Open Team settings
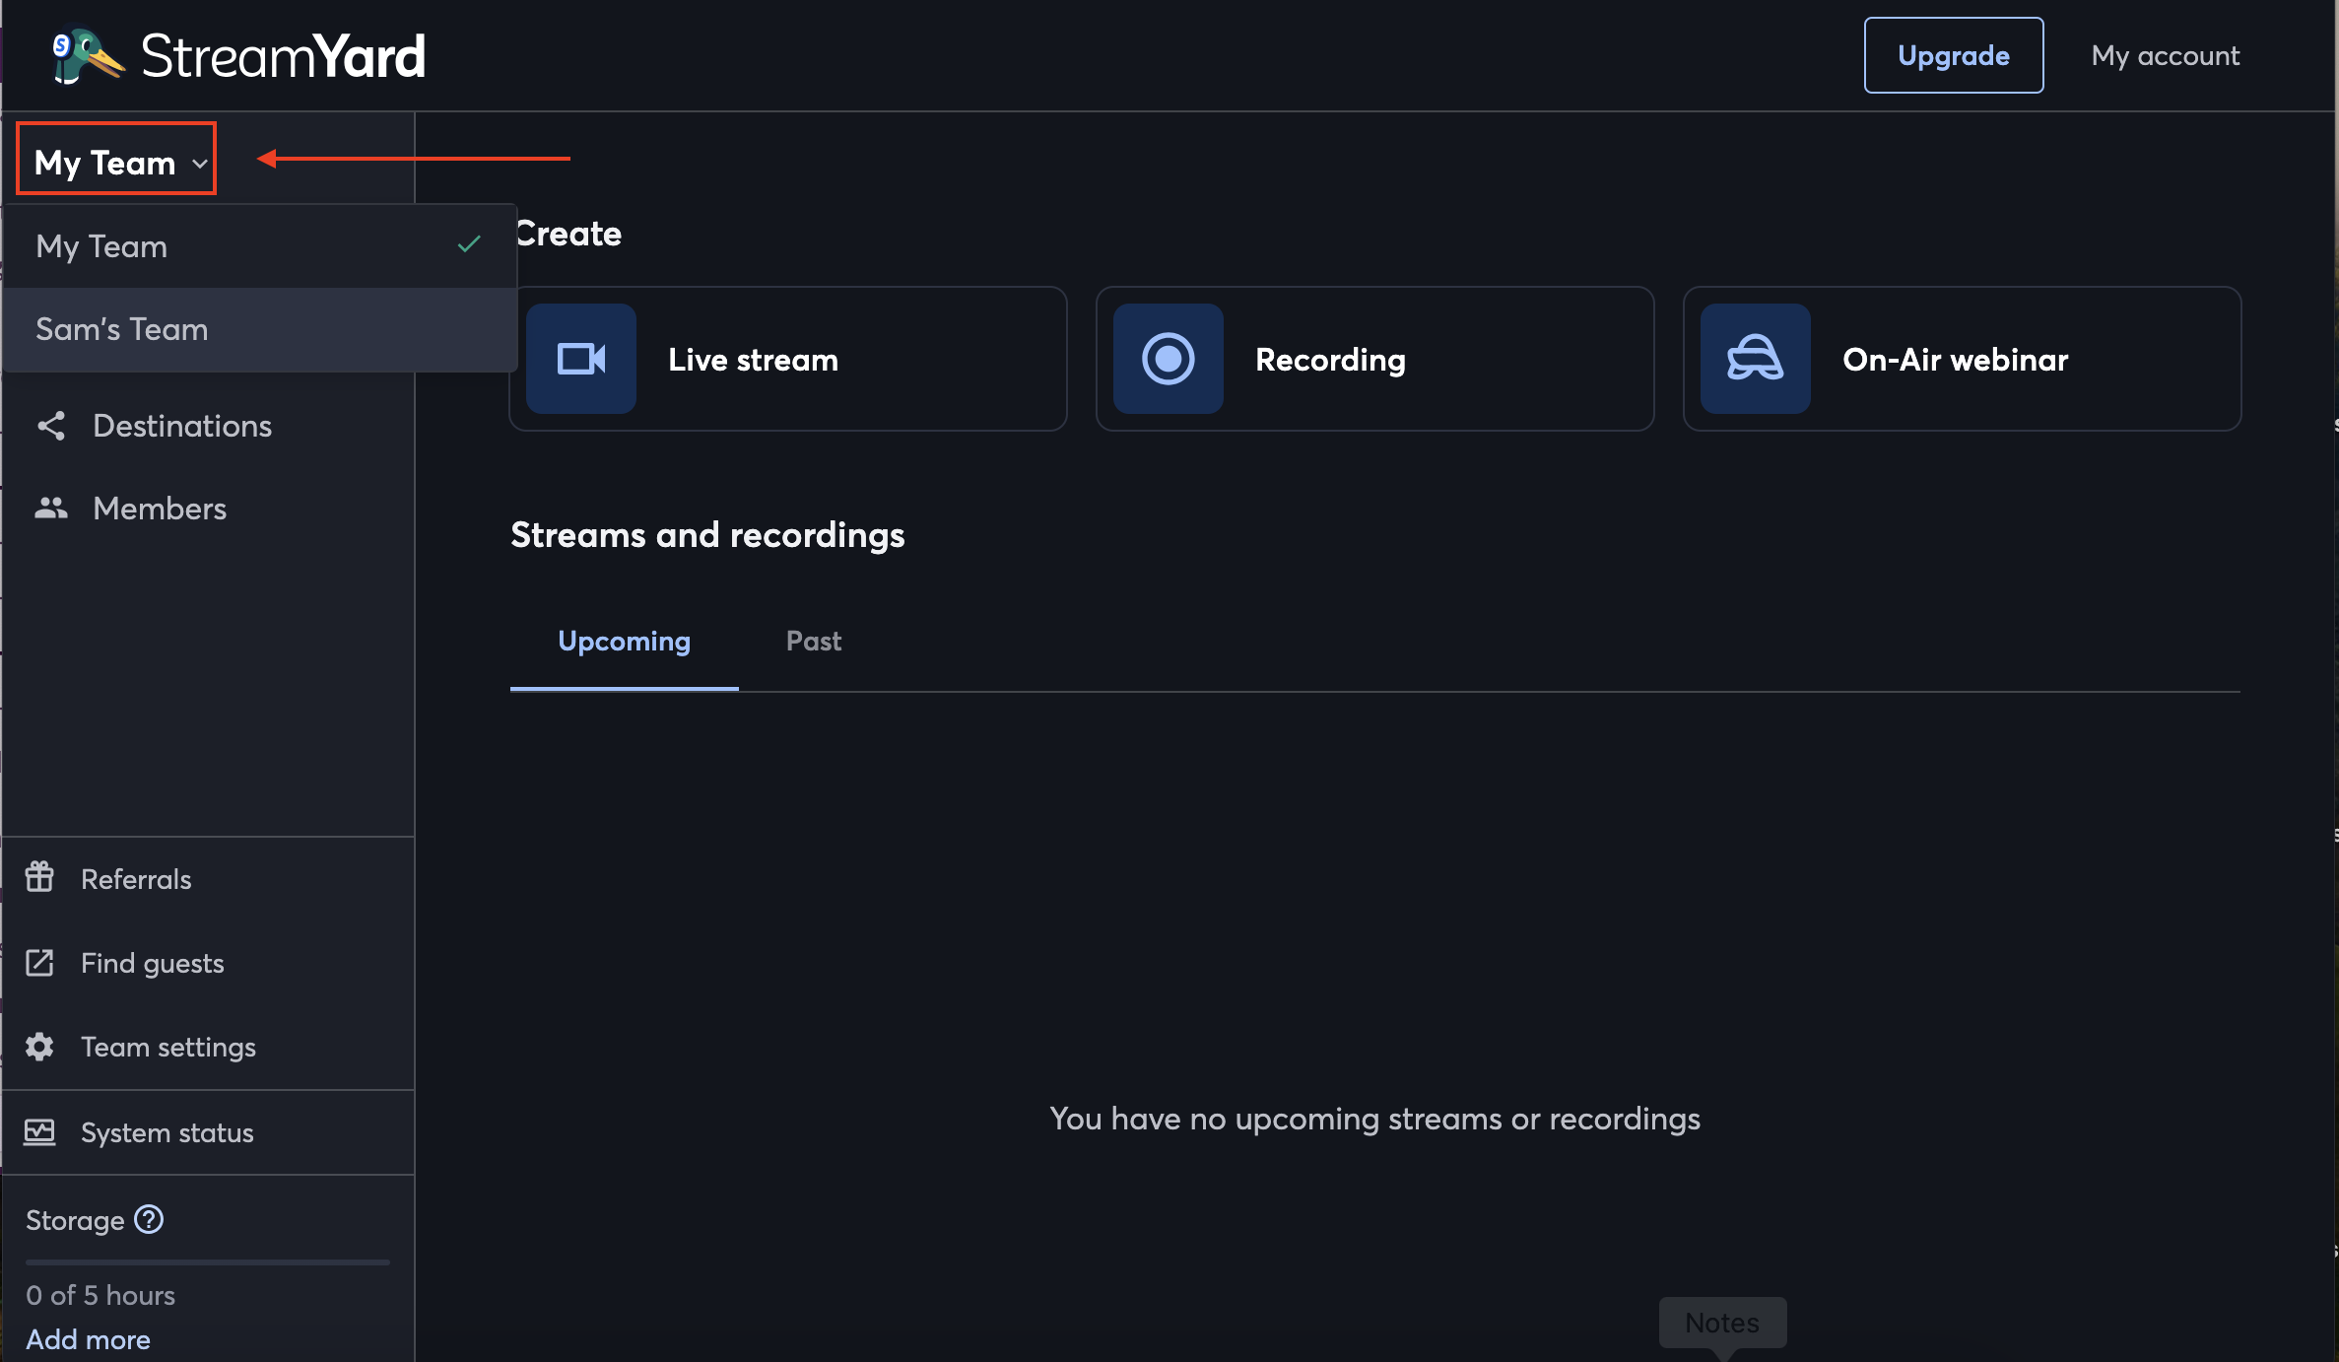Viewport: 2339px width, 1362px height. coord(168,1047)
